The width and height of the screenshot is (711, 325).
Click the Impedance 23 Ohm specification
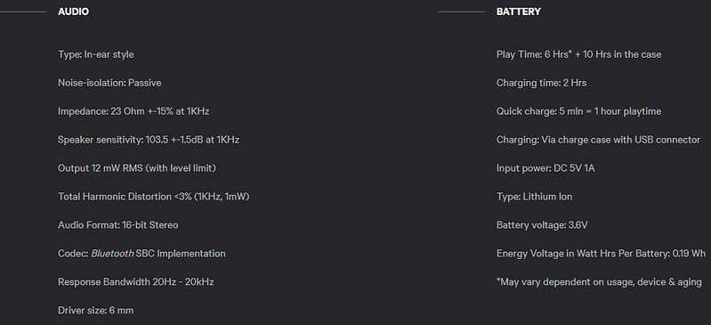click(x=133, y=111)
